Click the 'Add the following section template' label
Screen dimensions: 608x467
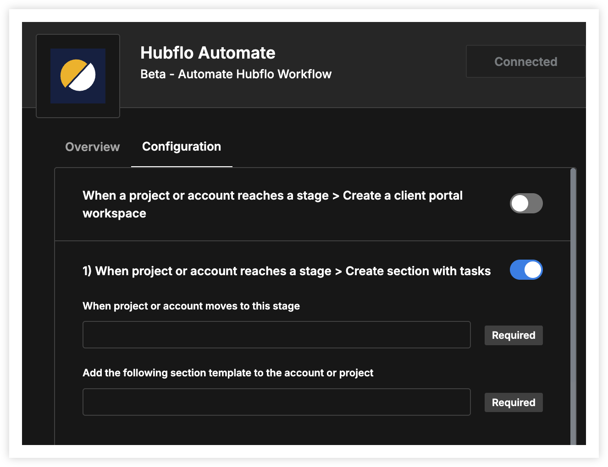pyautogui.click(x=228, y=373)
